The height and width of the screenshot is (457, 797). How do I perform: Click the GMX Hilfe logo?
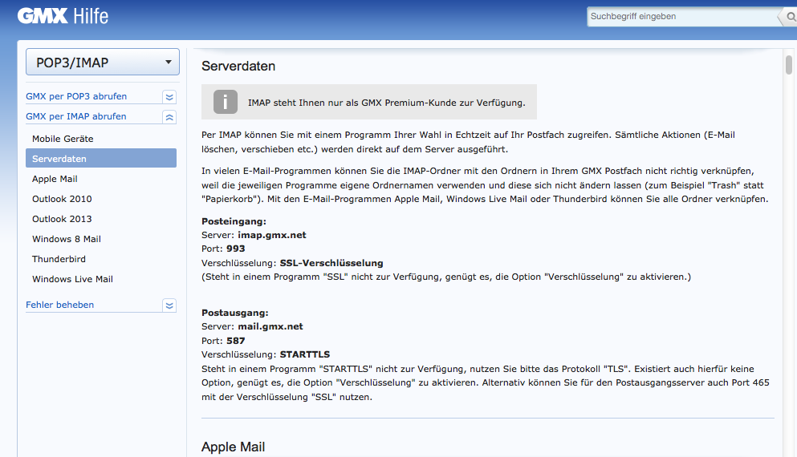tap(63, 16)
